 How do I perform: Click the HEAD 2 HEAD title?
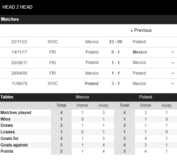[x=18, y=7]
